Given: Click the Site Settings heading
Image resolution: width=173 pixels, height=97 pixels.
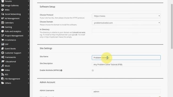Looking at the screenshot, I should coord(46,48).
